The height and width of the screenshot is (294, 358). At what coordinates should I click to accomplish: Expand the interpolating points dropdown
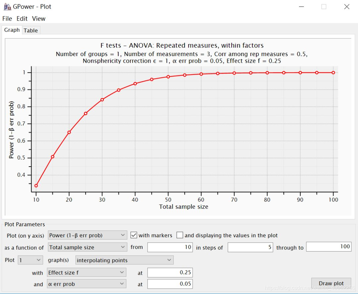[124, 260]
